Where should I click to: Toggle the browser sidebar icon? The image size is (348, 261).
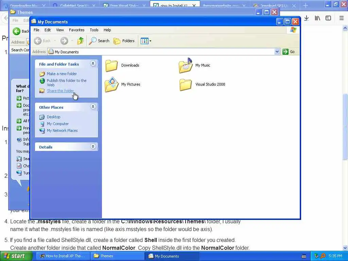[x=328, y=18]
